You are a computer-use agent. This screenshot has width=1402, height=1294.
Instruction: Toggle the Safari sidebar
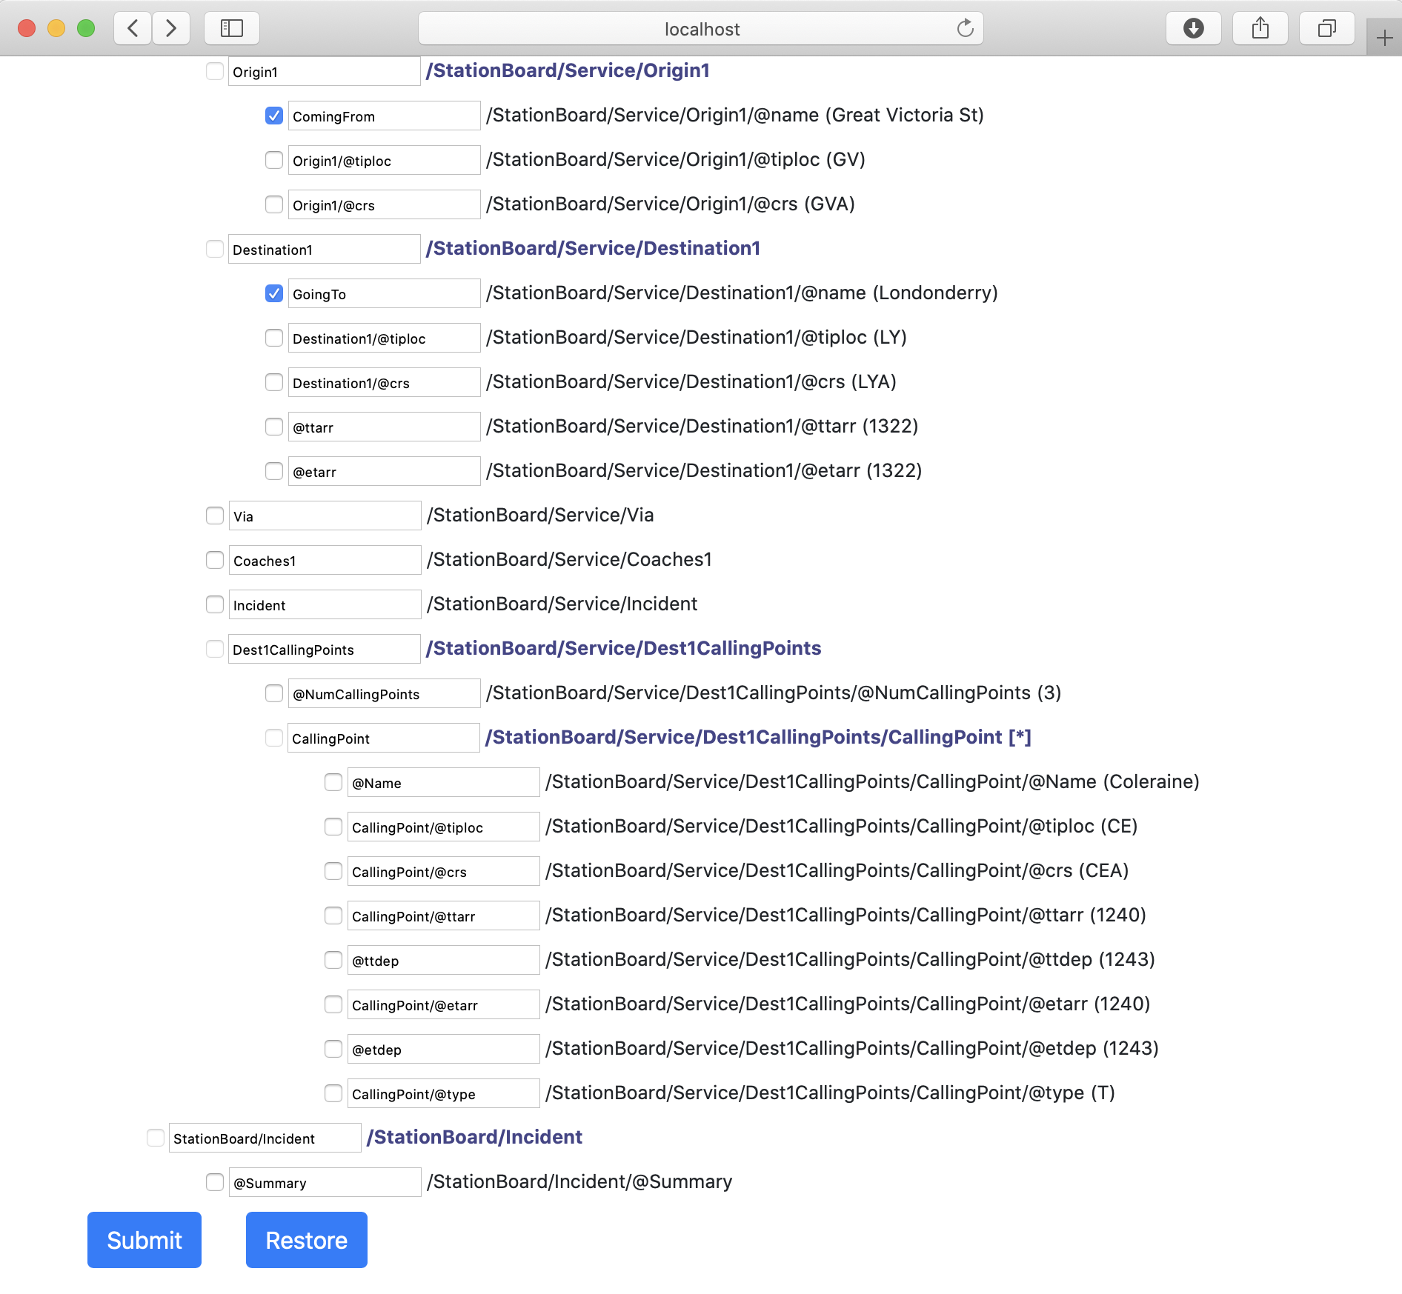[232, 29]
